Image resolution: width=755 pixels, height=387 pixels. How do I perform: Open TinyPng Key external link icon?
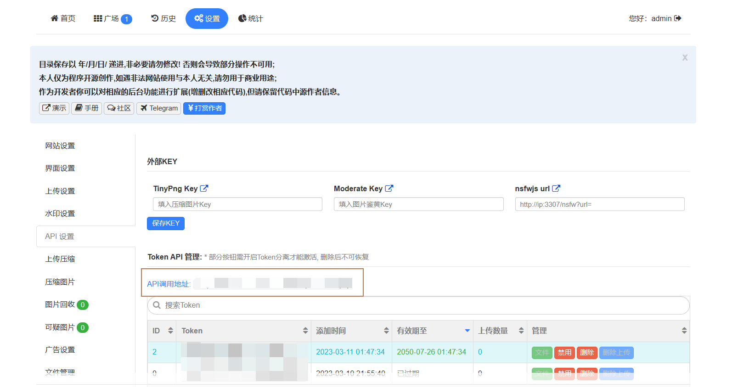coord(204,188)
